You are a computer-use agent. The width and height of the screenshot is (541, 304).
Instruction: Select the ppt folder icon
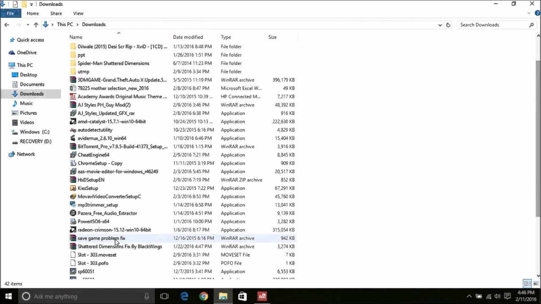tap(73, 55)
